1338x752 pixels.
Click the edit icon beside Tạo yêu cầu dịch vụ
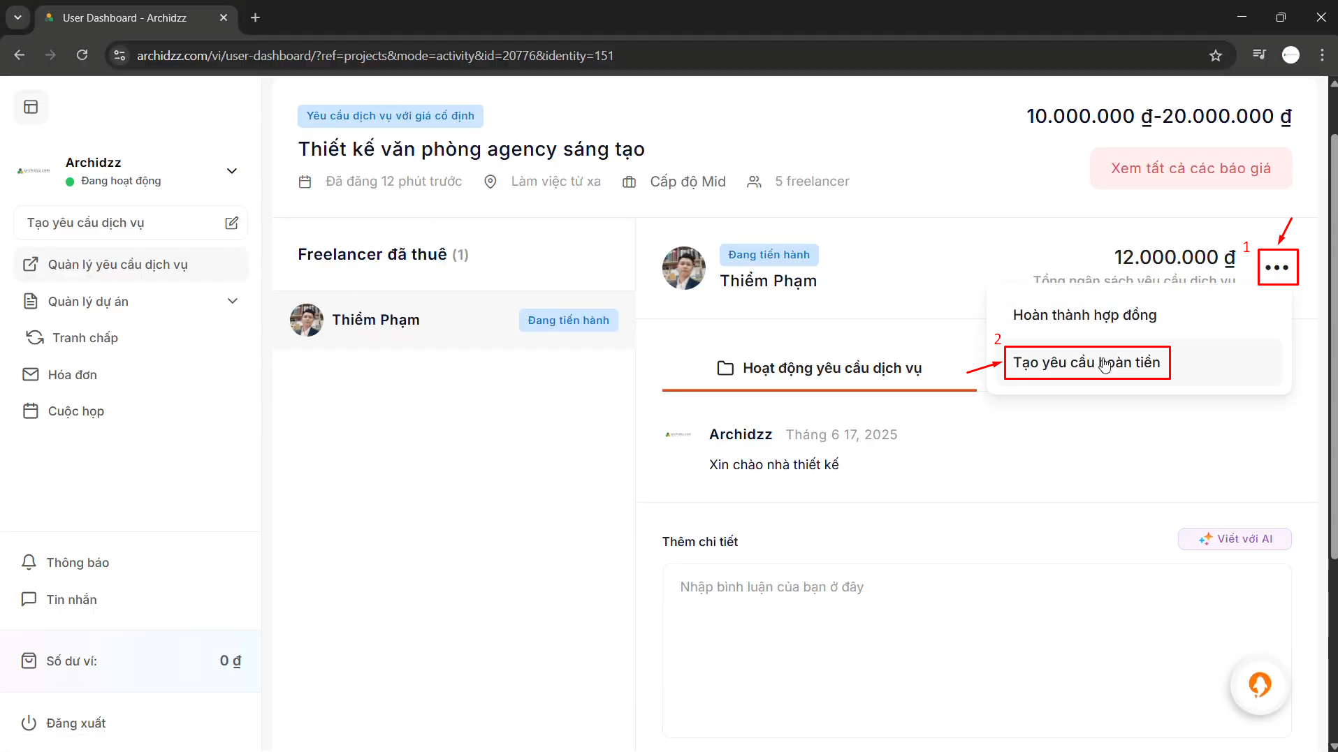(231, 223)
